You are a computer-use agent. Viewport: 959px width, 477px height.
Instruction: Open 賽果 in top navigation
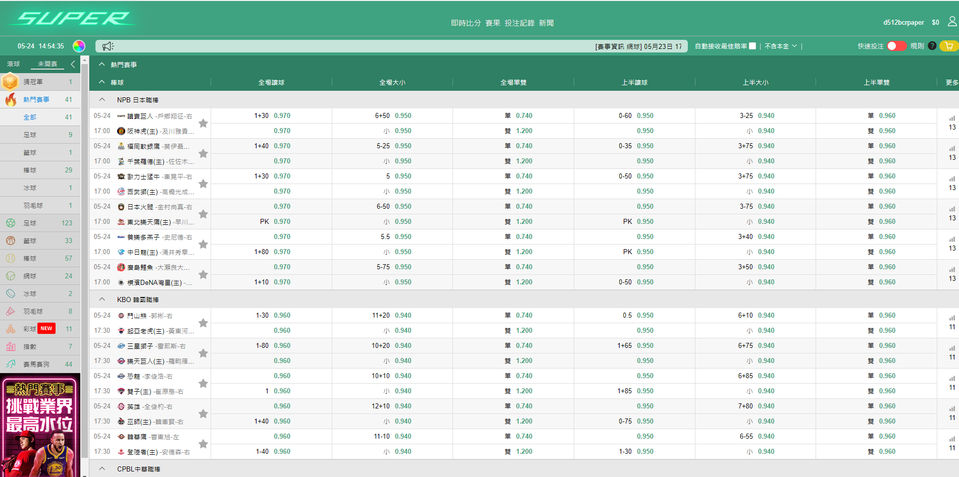pyautogui.click(x=492, y=23)
